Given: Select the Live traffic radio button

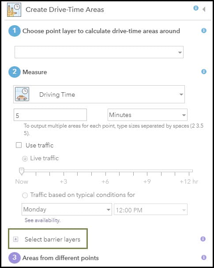Looking at the screenshot, I should pyautogui.click(x=25, y=159).
